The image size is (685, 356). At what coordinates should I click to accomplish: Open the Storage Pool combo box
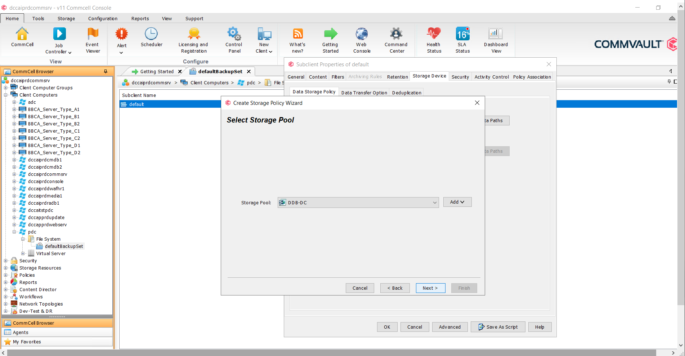coord(358,203)
